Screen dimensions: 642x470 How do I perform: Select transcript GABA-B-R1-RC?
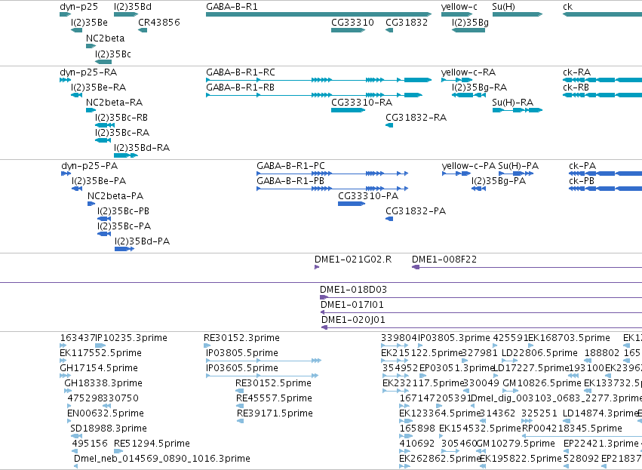click(x=318, y=80)
